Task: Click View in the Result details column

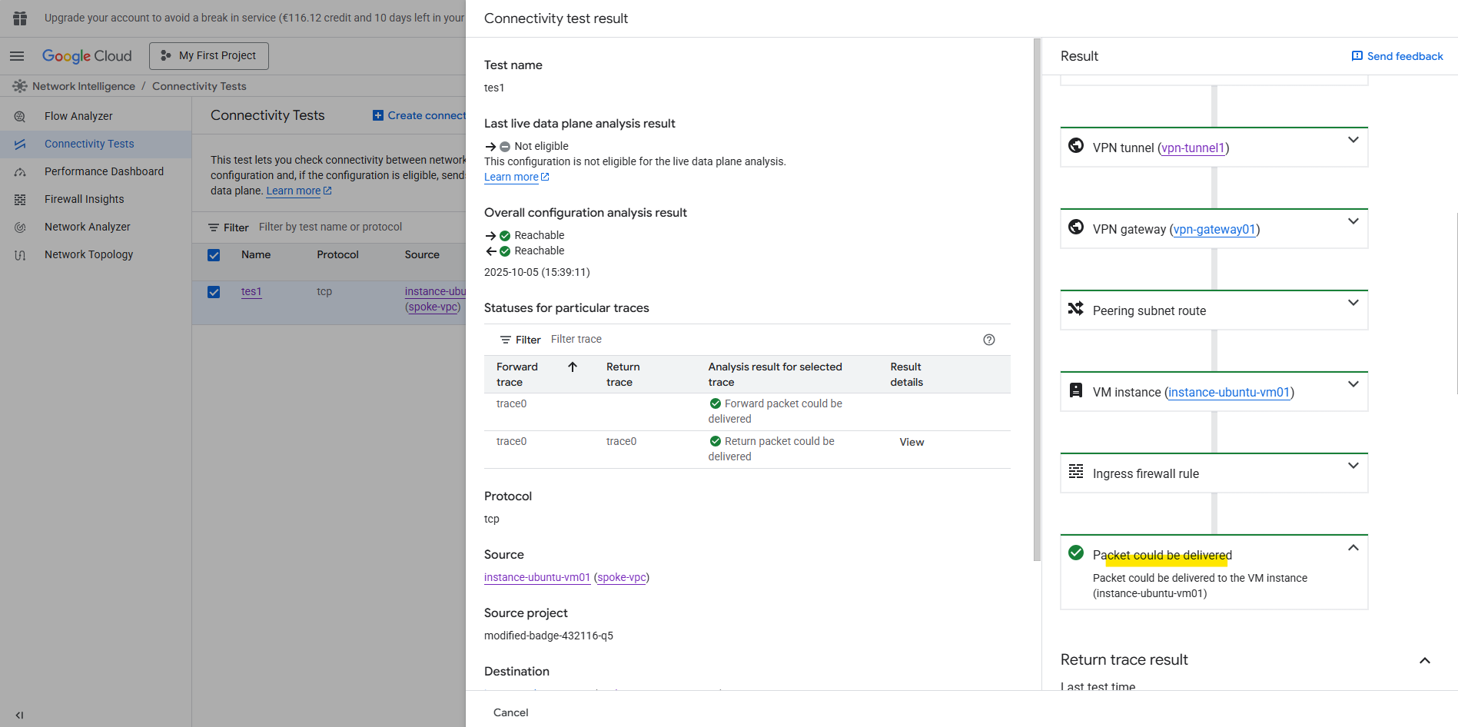Action: (x=912, y=442)
